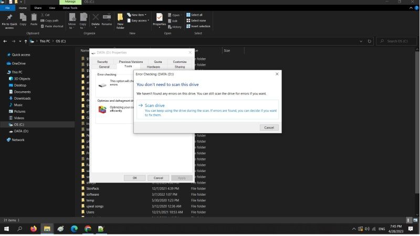This screenshot has width=420, height=236.
Task: Open recent locations dropdown arrow
Action: click(x=20, y=41)
